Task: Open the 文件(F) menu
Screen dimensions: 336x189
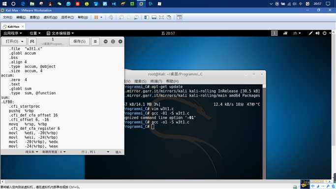Action: coord(7,17)
